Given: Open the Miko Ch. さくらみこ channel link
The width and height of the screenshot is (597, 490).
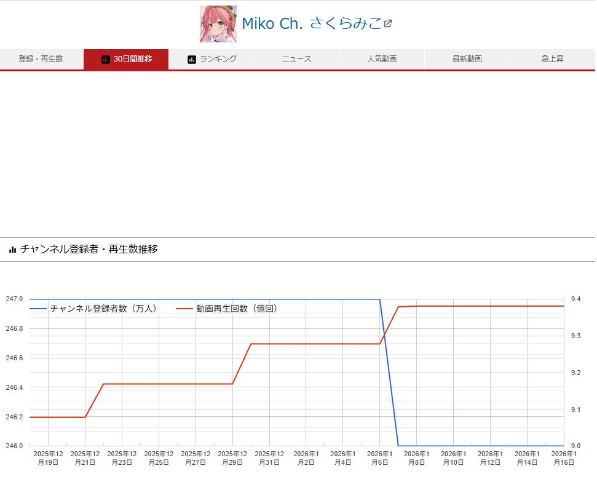Looking at the screenshot, I should click(311, 24).
